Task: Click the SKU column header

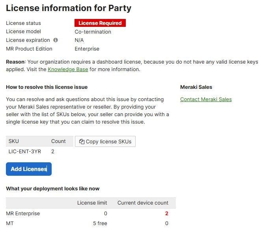Action: 14,141
